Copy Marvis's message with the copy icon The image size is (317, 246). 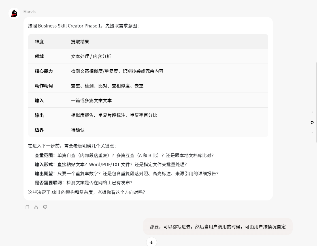point(27,207)
